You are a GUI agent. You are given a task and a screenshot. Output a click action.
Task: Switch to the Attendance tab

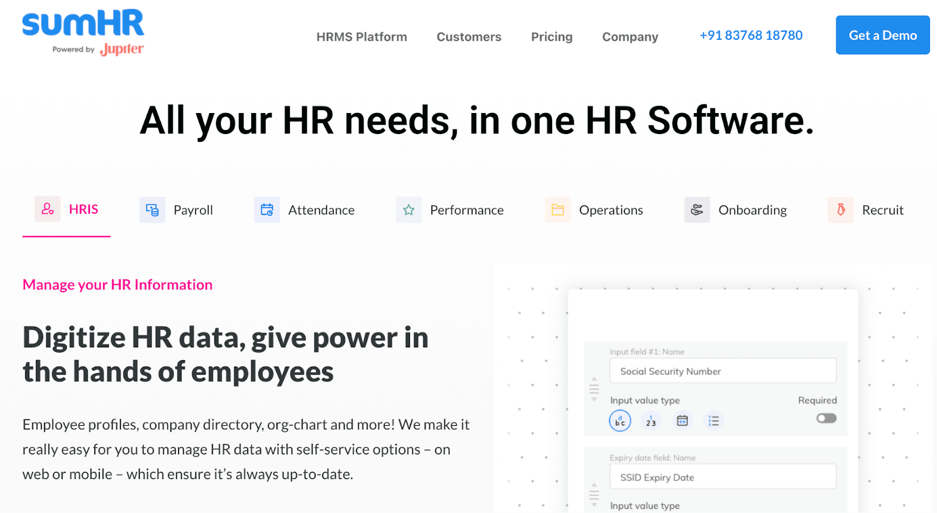[305, 210]
